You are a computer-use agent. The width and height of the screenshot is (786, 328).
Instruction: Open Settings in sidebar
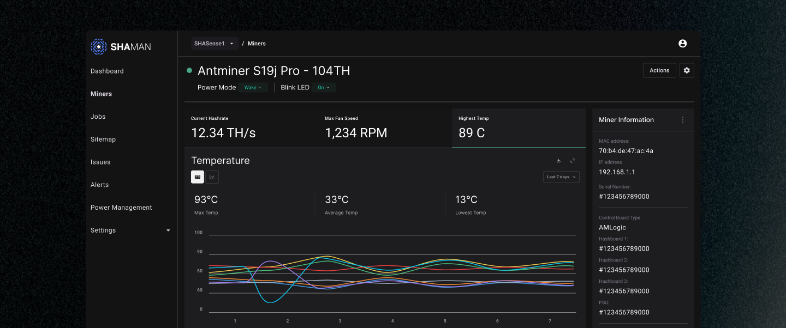(103, 230)
